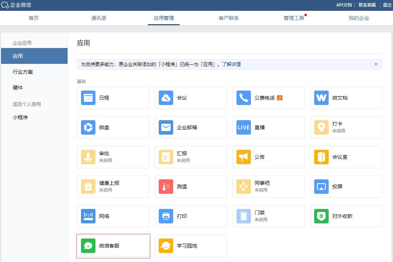Click the 企业邮箱 app name
The height and width of the screenshot is (262, 393).
187,127
